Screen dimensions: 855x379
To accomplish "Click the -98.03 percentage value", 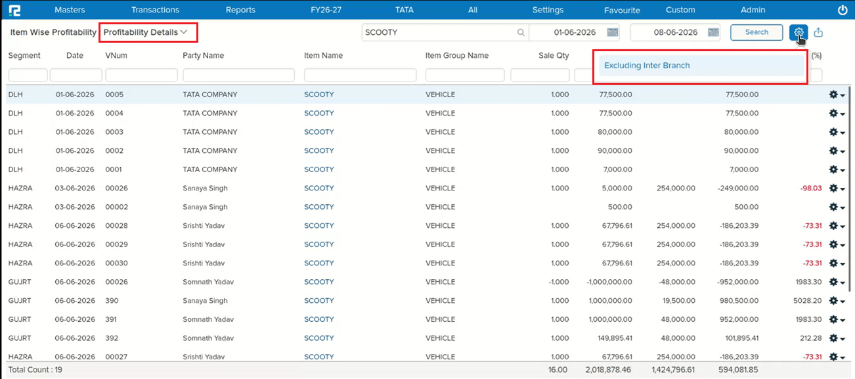I will tap(811, 189).
